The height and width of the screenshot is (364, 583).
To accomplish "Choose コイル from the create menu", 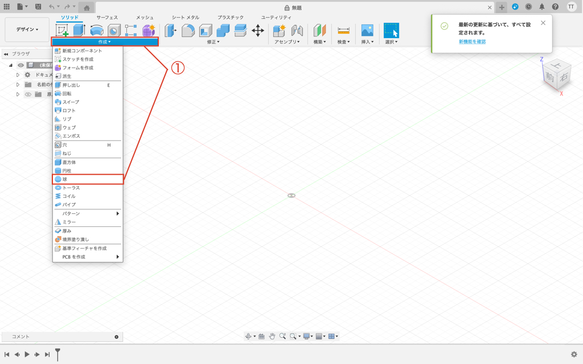I will pyautogui.click(x=88, y=196).
